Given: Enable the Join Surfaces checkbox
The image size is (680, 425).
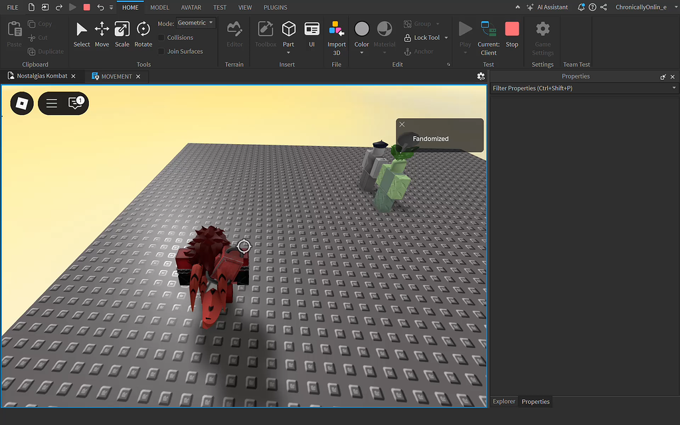Looking at the screenshot, I should pos(161,51).
